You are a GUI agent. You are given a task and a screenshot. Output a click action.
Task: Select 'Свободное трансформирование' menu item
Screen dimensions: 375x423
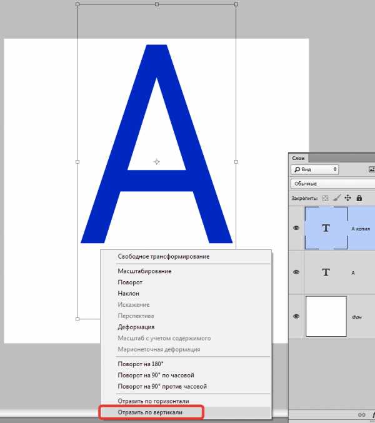(163, 257)
